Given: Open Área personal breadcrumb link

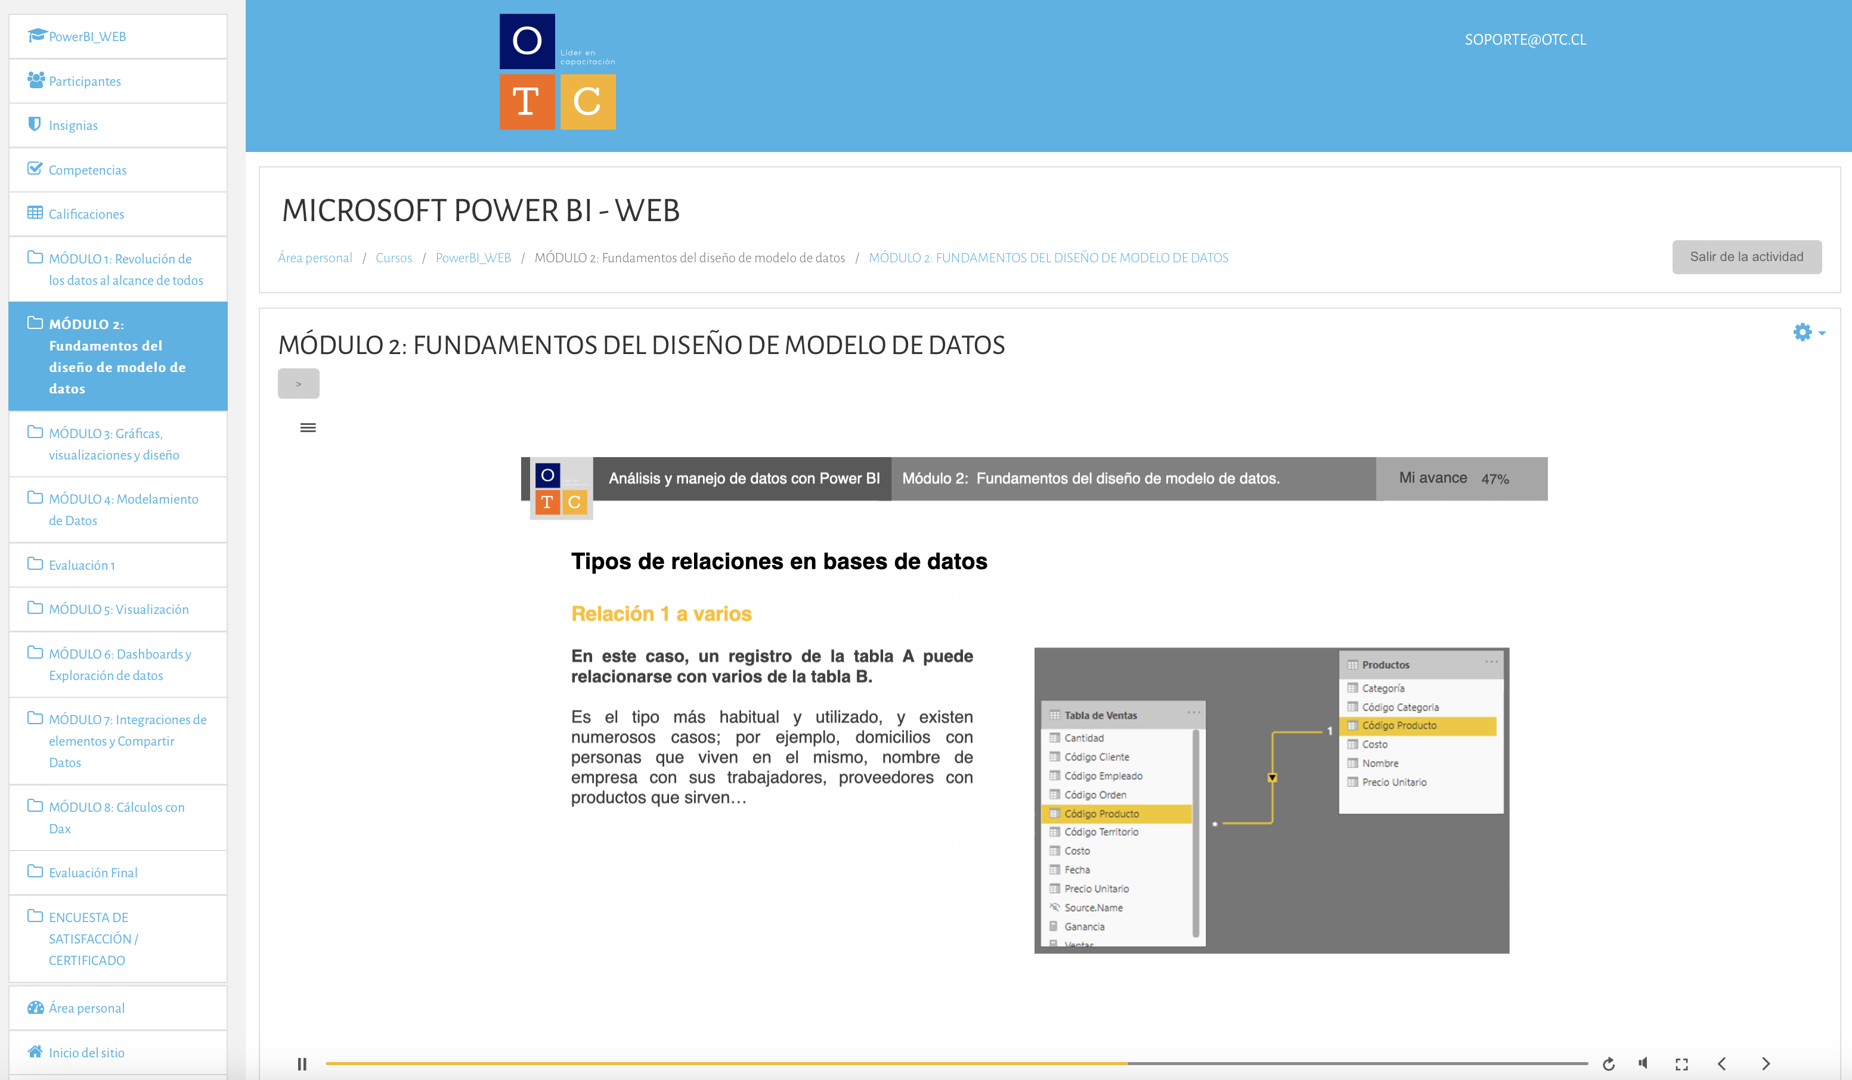Looking at the screenshot, I should 315,258.
